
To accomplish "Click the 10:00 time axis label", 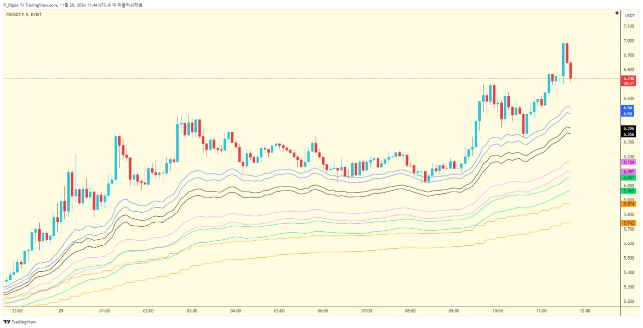I will tap(498, 311).
